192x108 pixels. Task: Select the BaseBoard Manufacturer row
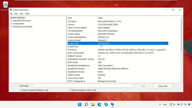click(118, 65)
